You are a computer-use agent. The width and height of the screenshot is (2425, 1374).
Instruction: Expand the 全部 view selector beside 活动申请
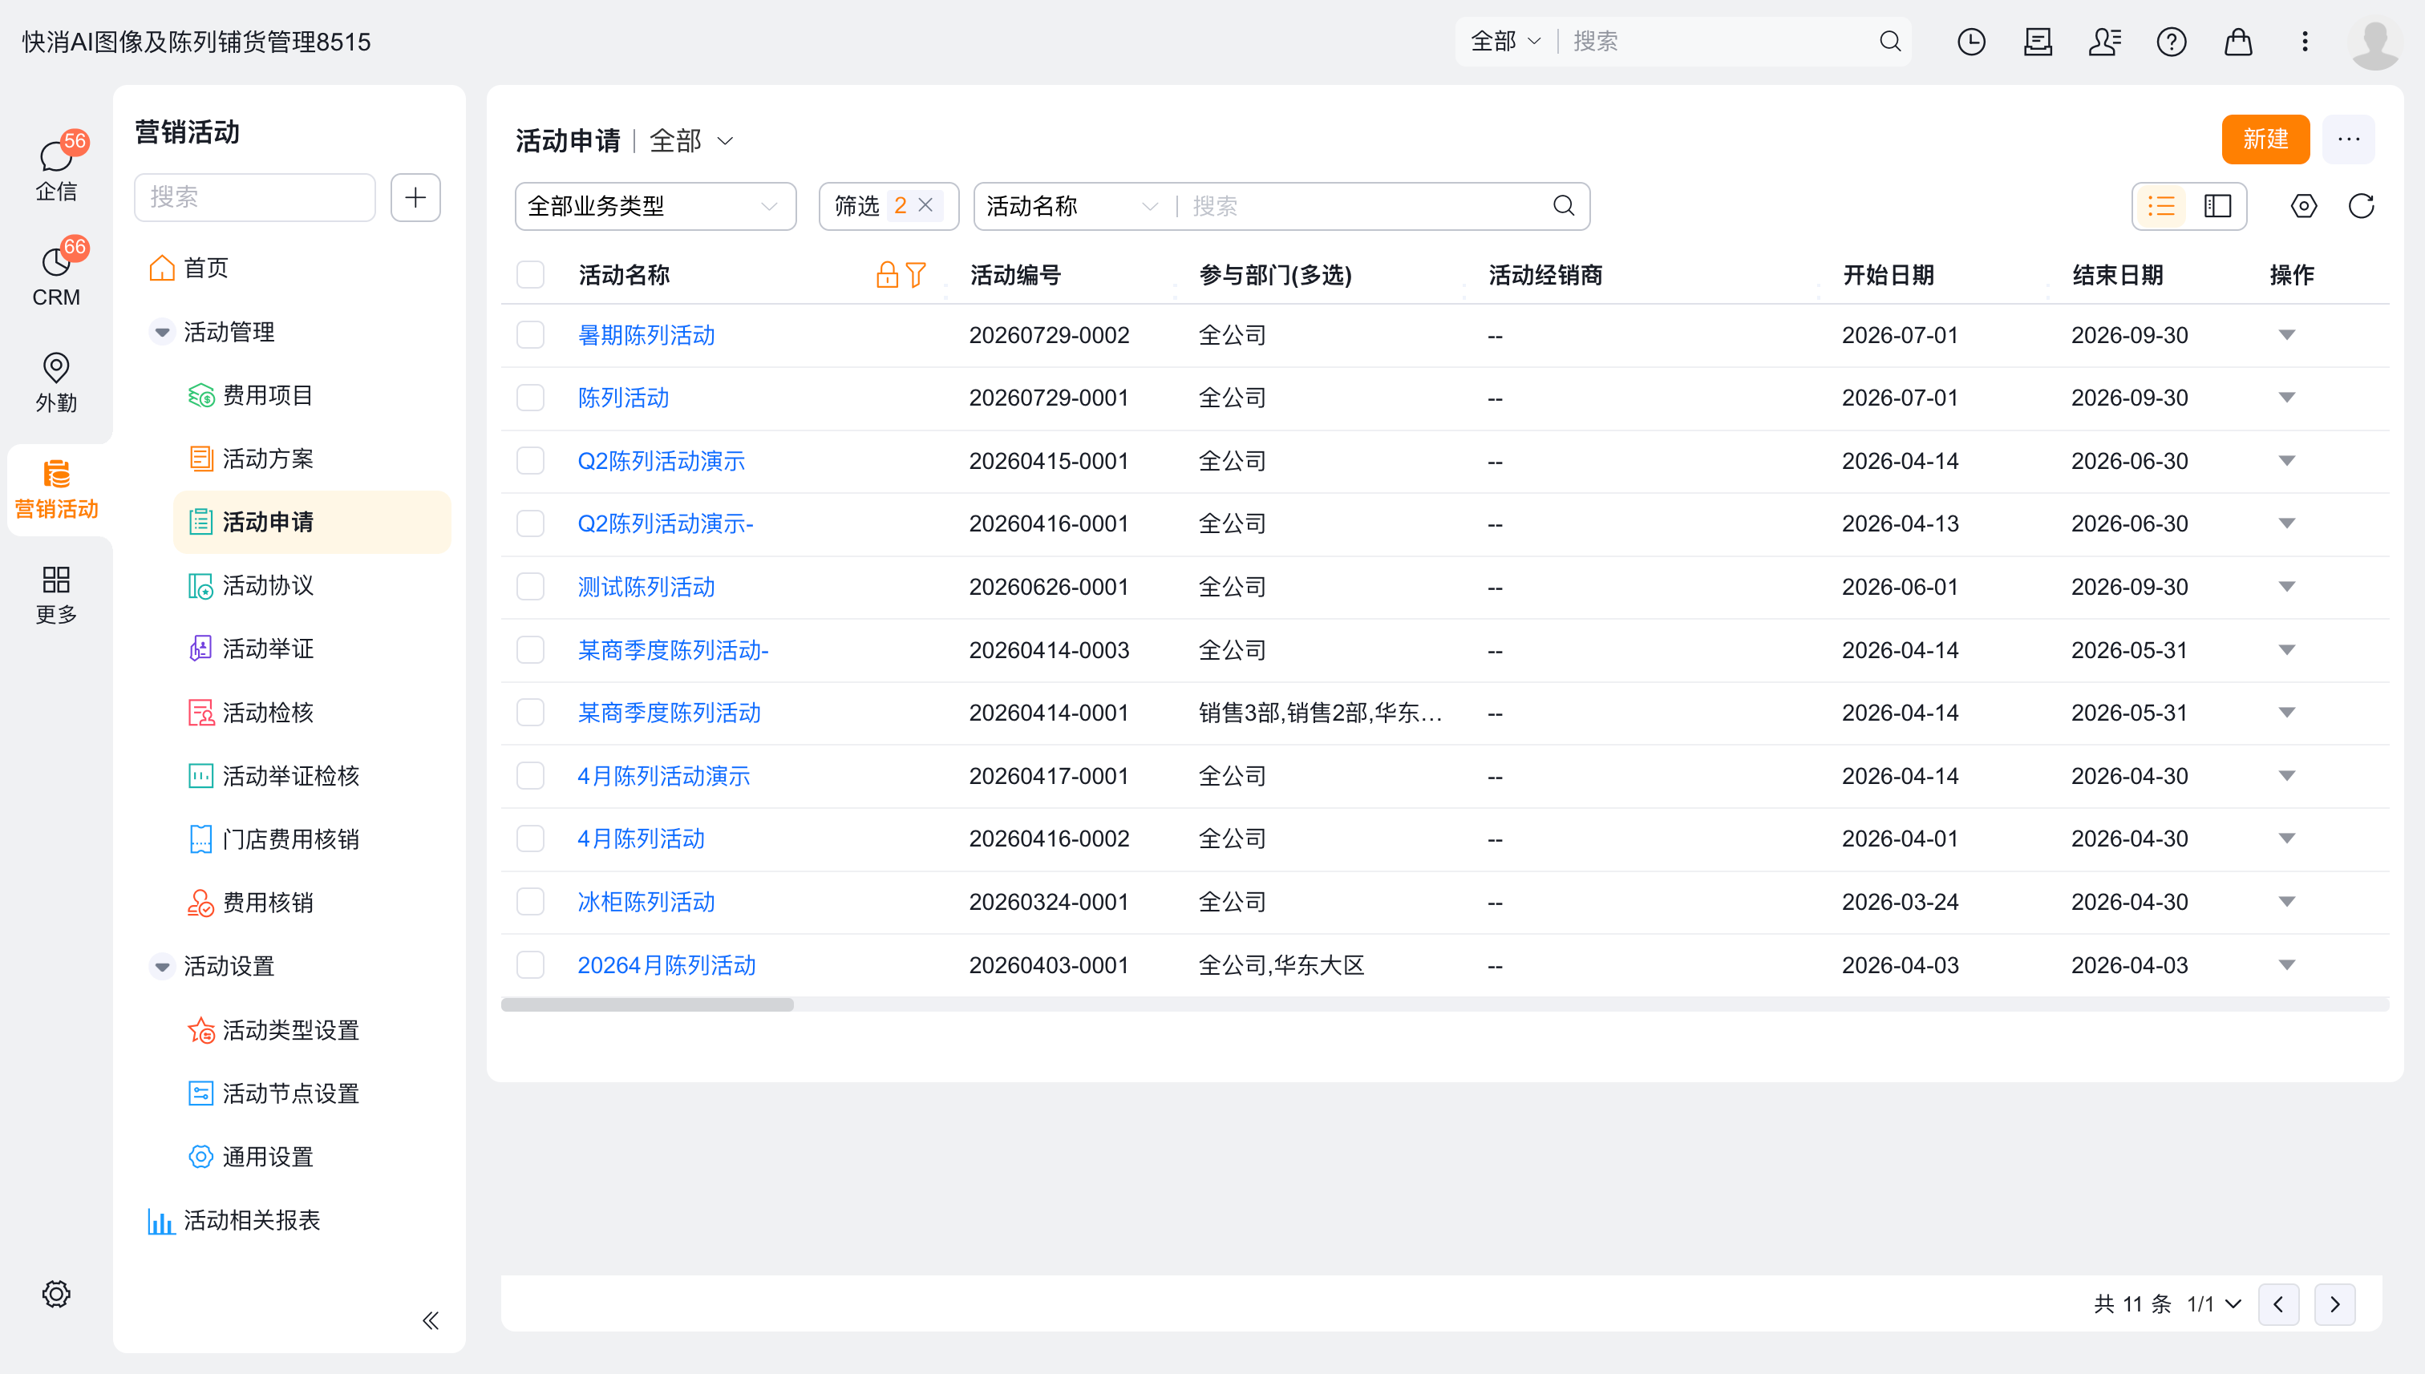(691, 142)
